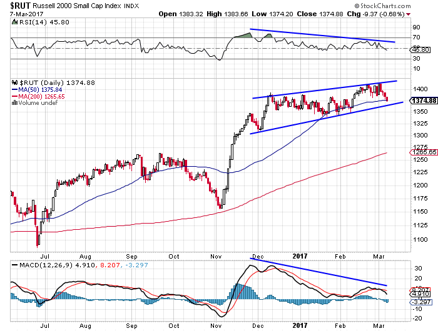
Task: Click the -3.297 histogram axis tag
Action: point(421,302)
